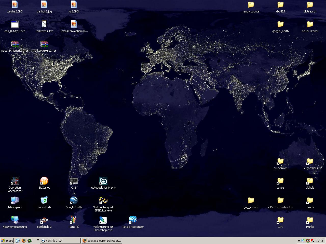Switch to Zeigt mal euren Desktop window

[x=102, y=240]
